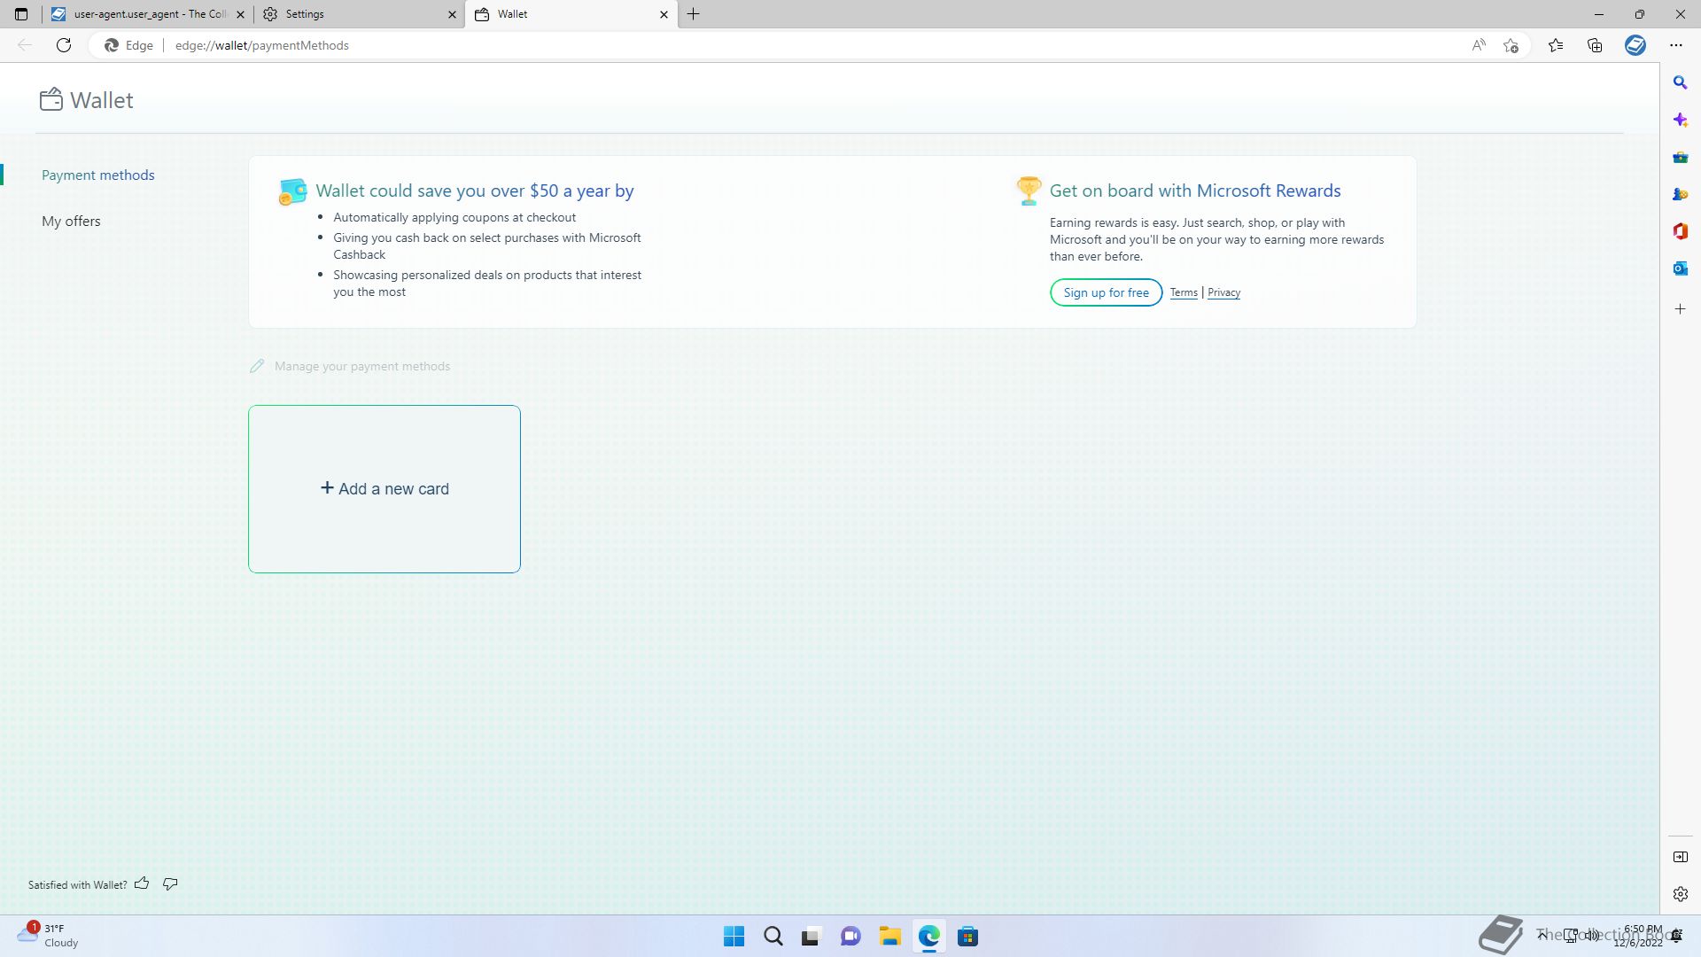Viewport: 1701px width, 957px height.
Task: Click Manage your payment methods text
Action: click(362, 366)
